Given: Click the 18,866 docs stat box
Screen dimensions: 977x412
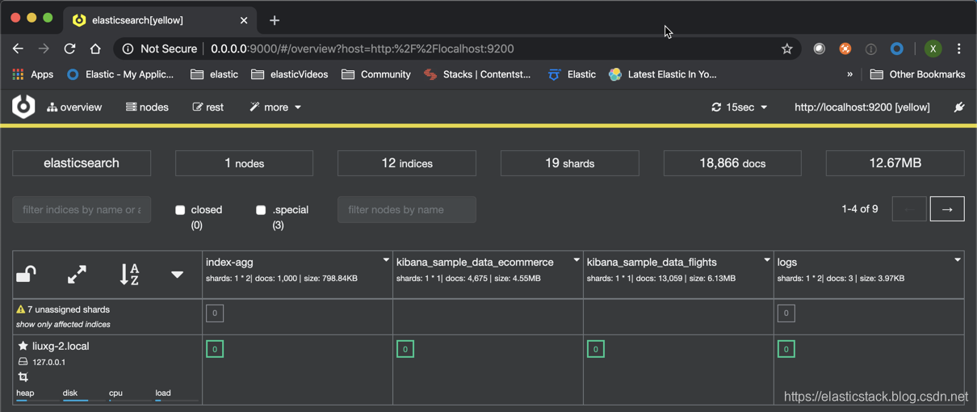Looking at the screenshot, I should pos(732,163).
